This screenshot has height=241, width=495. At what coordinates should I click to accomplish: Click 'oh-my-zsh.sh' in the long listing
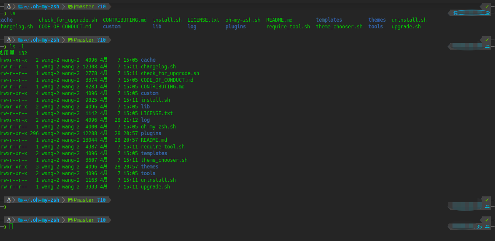click(158, 127)
